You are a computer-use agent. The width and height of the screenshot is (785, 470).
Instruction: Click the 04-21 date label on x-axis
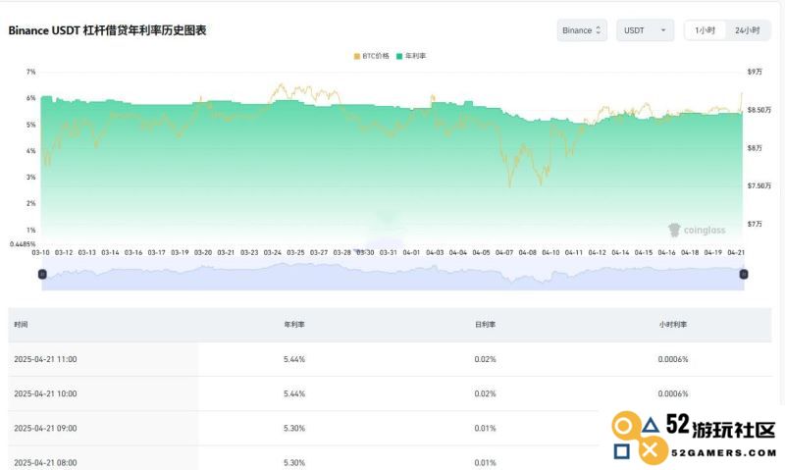[736, 253]
